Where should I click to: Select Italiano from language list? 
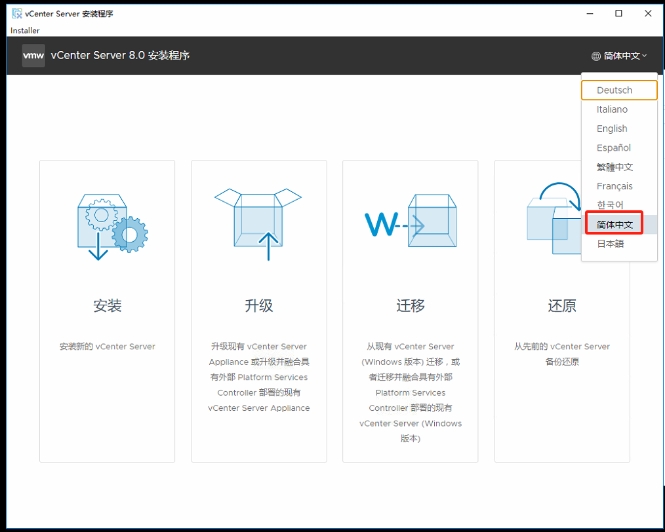619,109
